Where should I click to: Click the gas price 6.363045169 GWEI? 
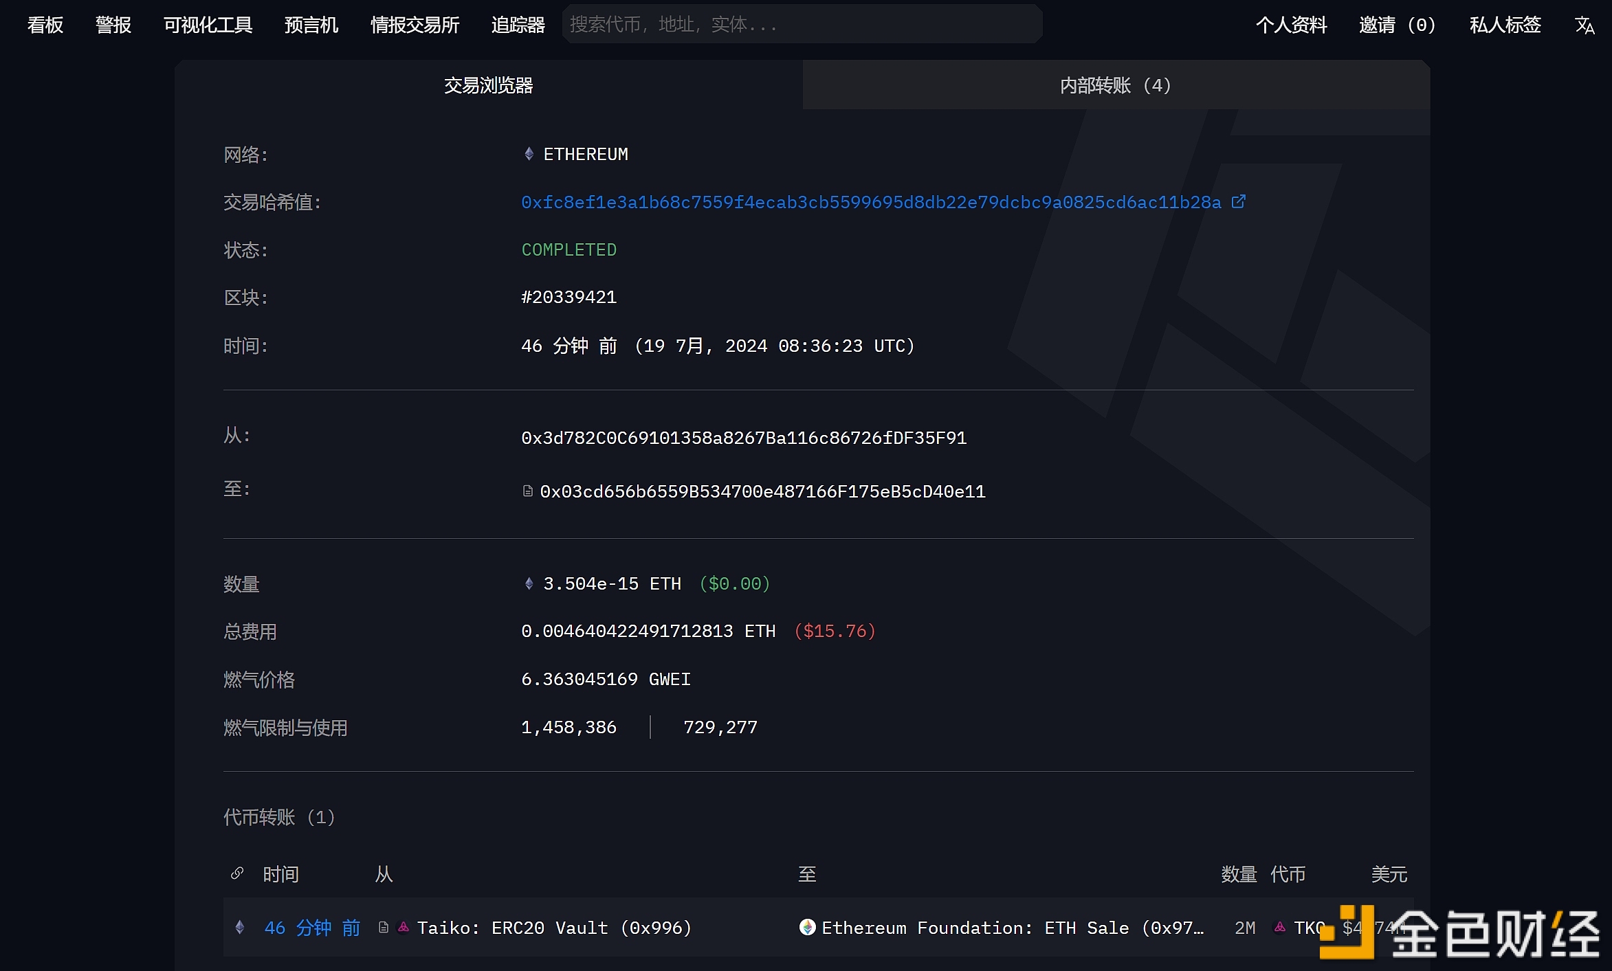click(x=606, y=679)
